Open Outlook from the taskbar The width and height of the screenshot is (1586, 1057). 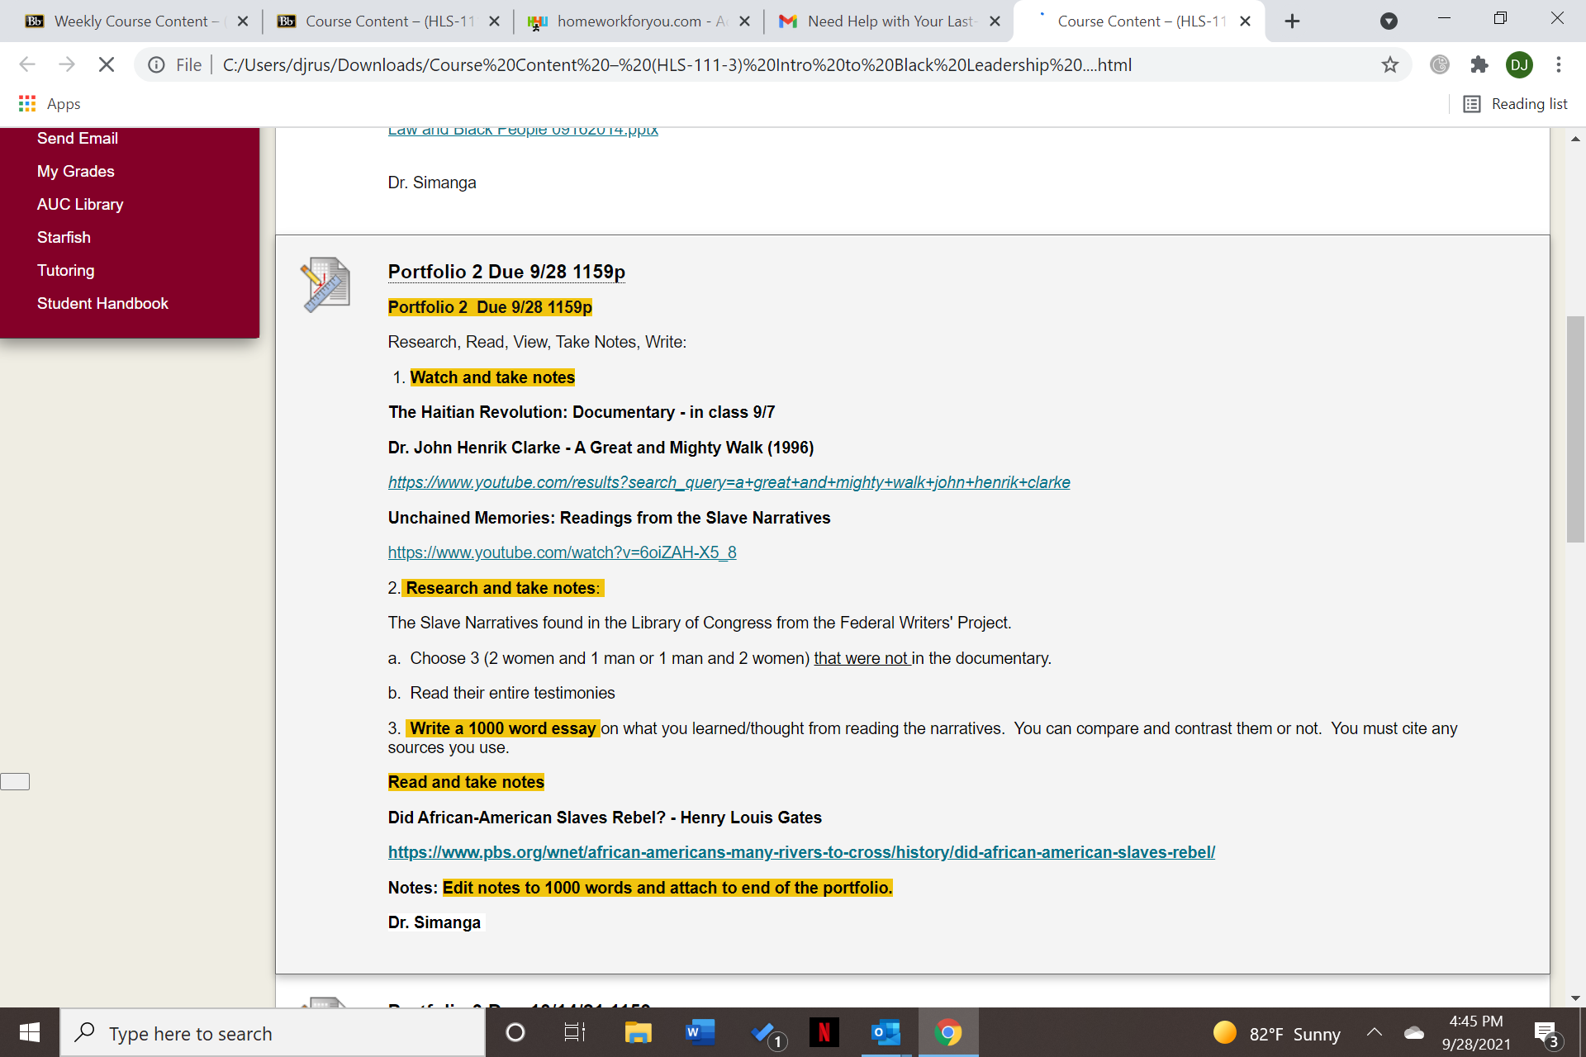(886, 1032)
